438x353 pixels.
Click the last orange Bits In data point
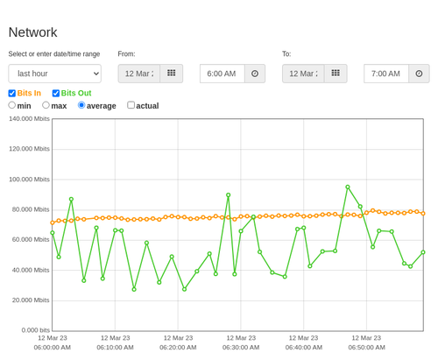click(423, 214)
